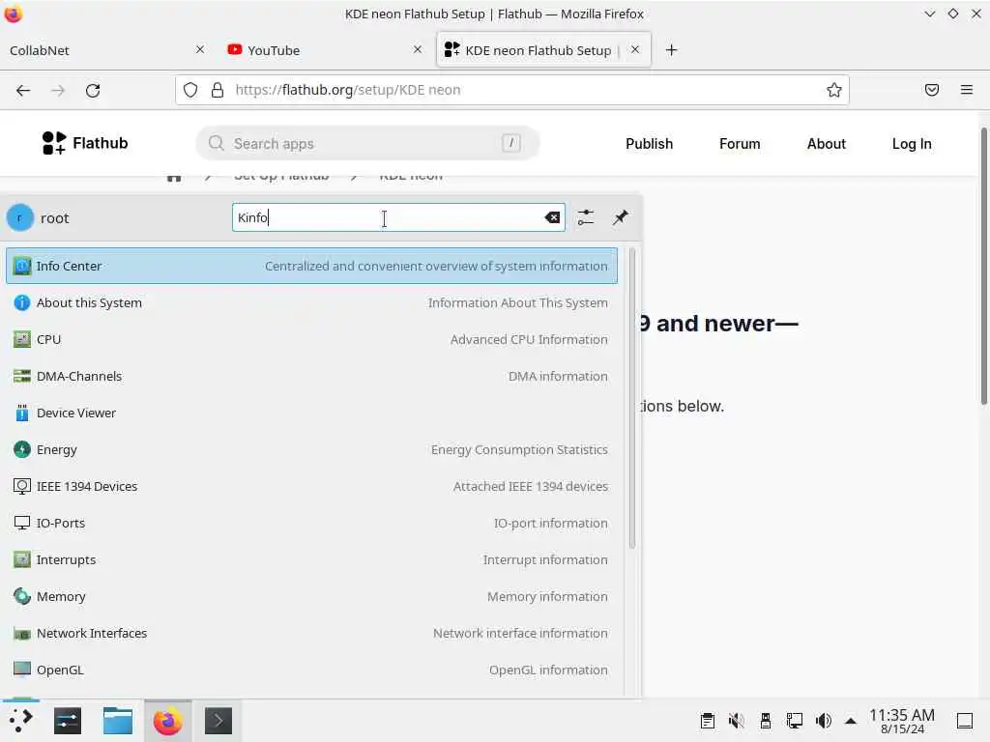
Task: Open the Publish page
Action: tap(649, 144)
